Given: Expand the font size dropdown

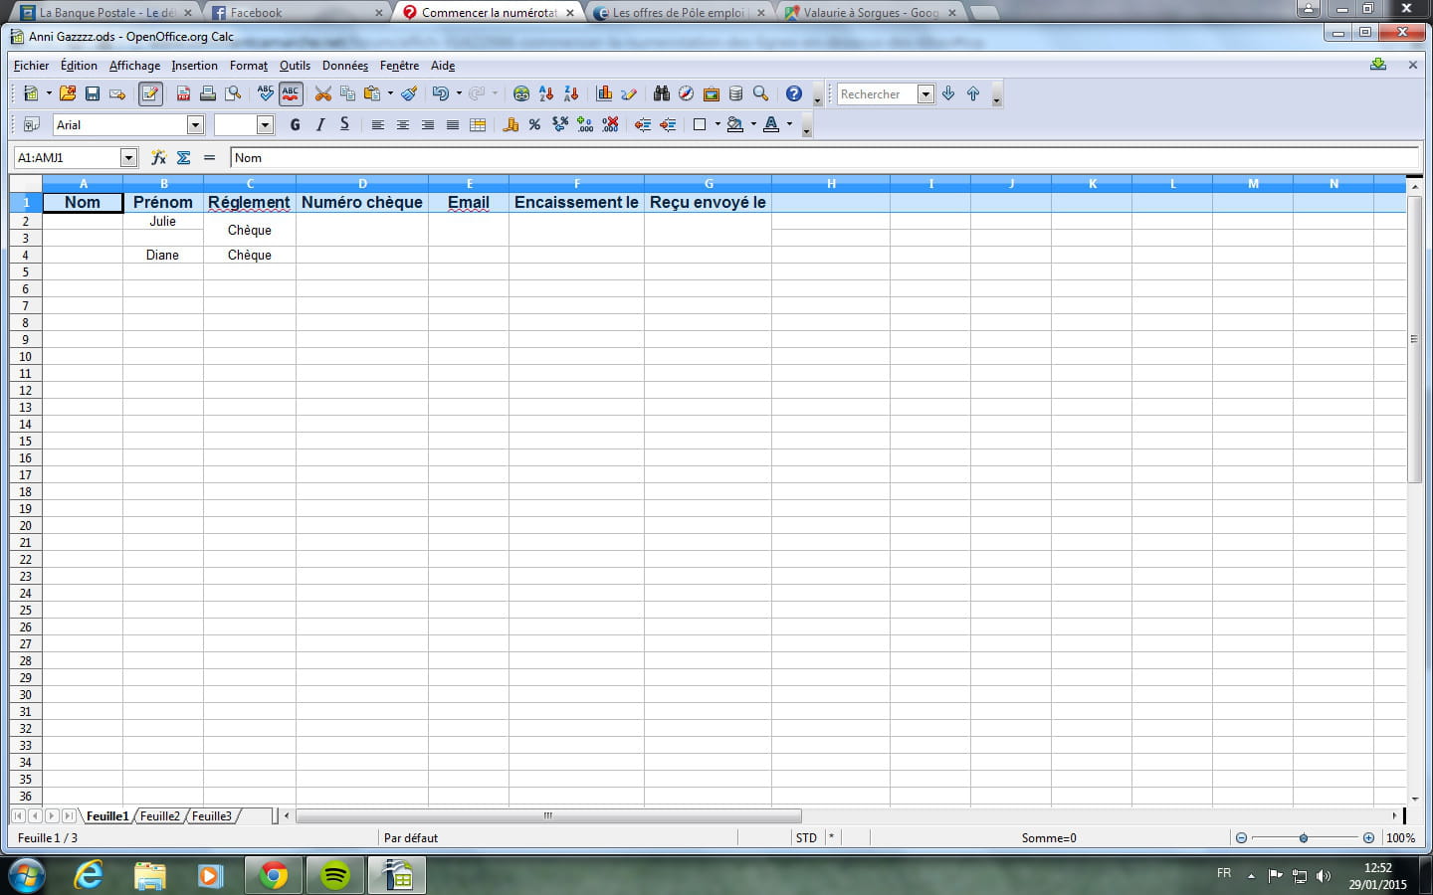Looking at the screenshot, I should tap(265, 124).
